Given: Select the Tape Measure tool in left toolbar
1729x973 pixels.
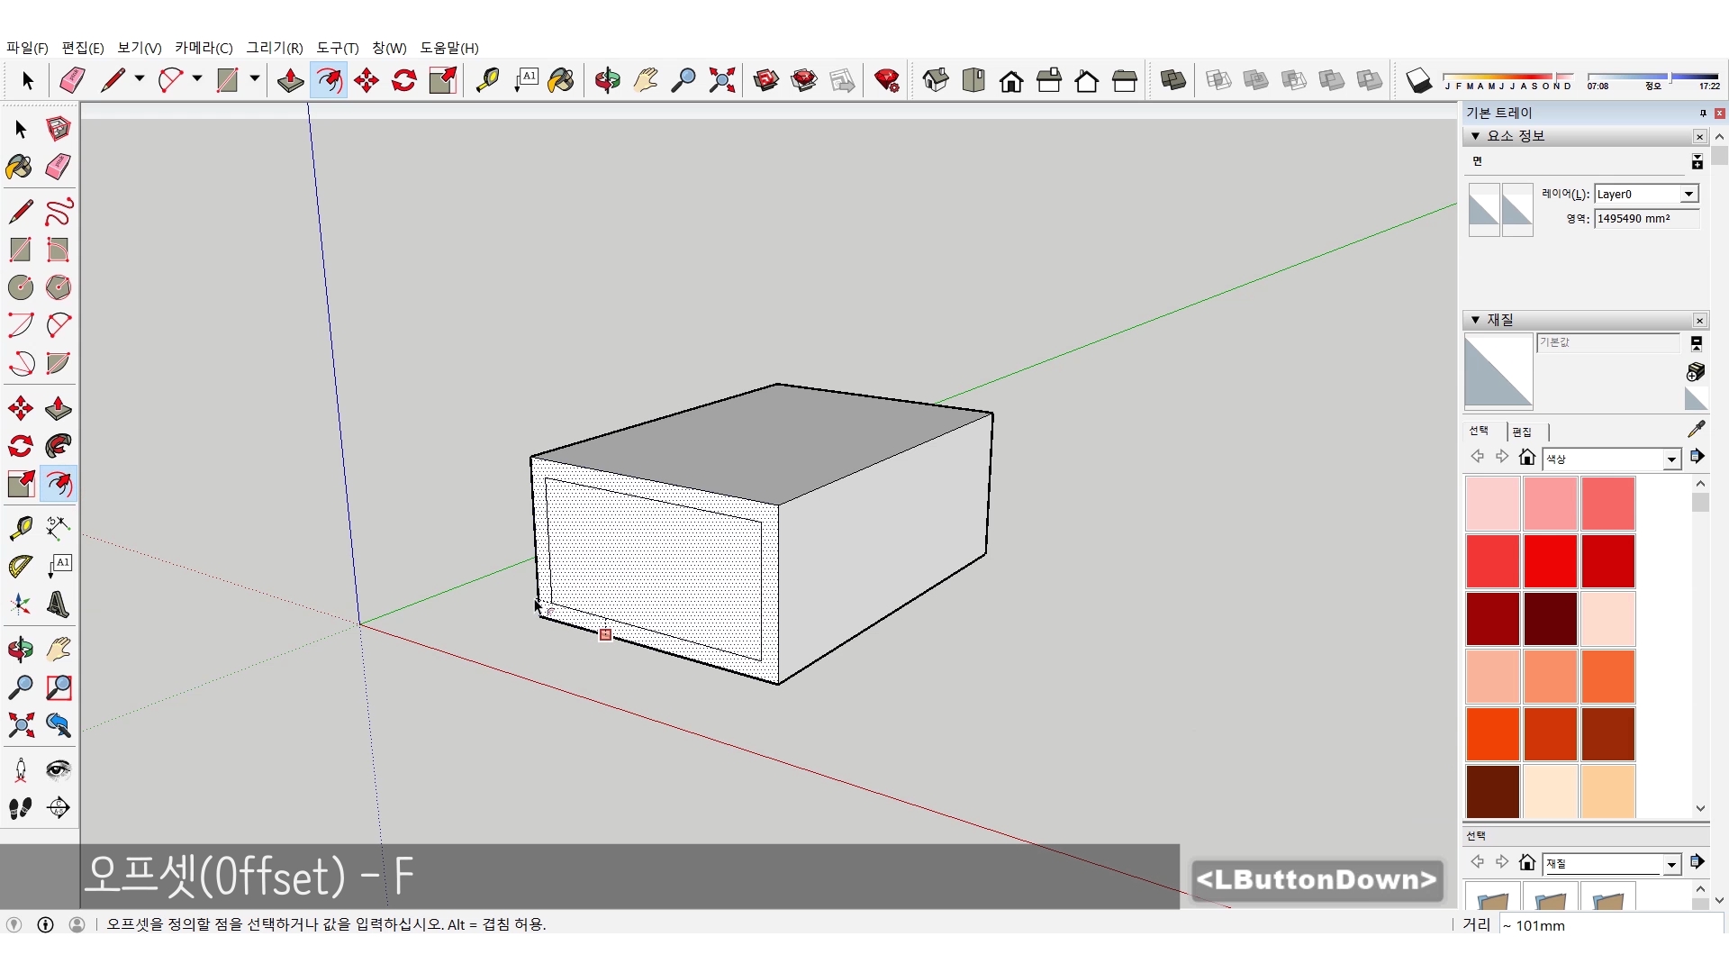Looking at the screenshot, I should pyautogui.click(x=21, y=527).
